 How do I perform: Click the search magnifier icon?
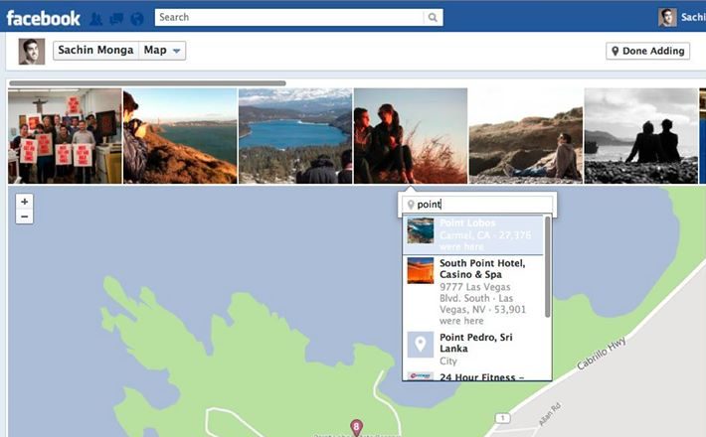point(432,17)
